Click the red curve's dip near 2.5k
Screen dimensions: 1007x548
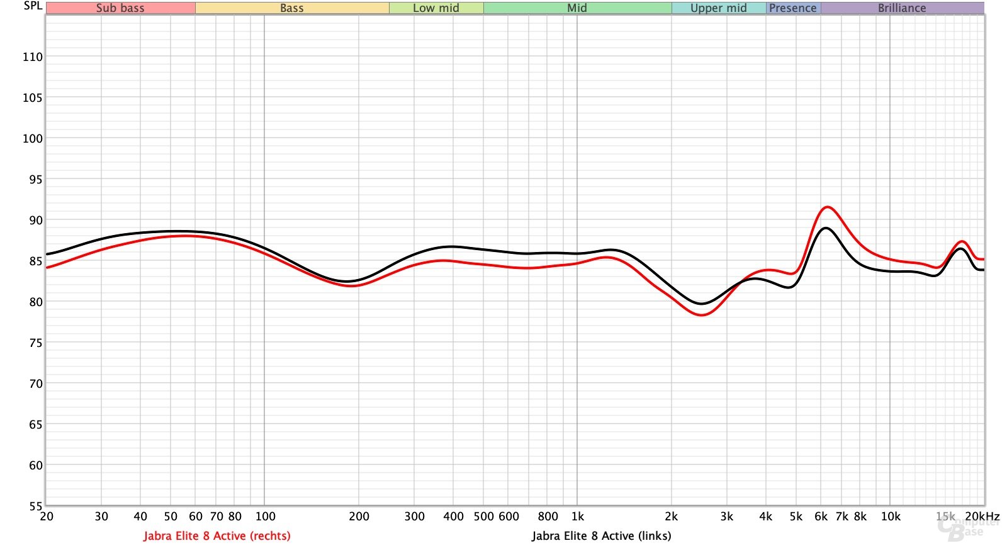pyautogui.click(x=702, y=314)
